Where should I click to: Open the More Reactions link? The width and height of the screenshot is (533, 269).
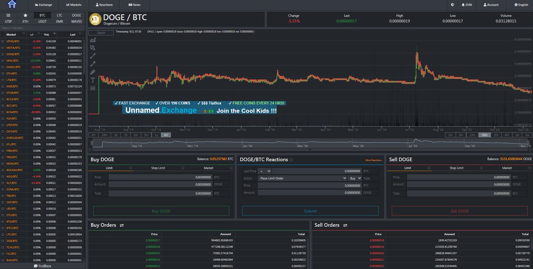click(x=374, y=160)
